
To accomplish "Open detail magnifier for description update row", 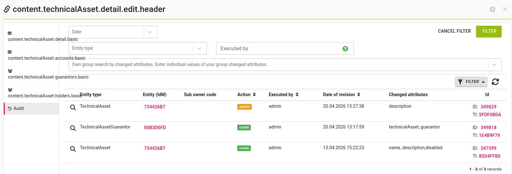I will point(73,107).
